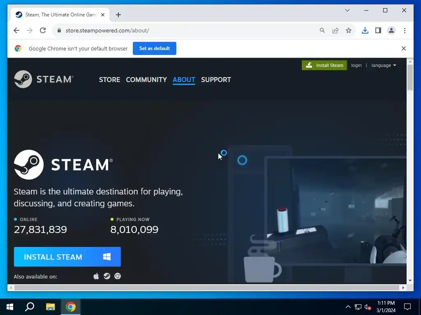The image size is (421, 315).
Task: Click the SteamOS availability icon
Action: 107,276
